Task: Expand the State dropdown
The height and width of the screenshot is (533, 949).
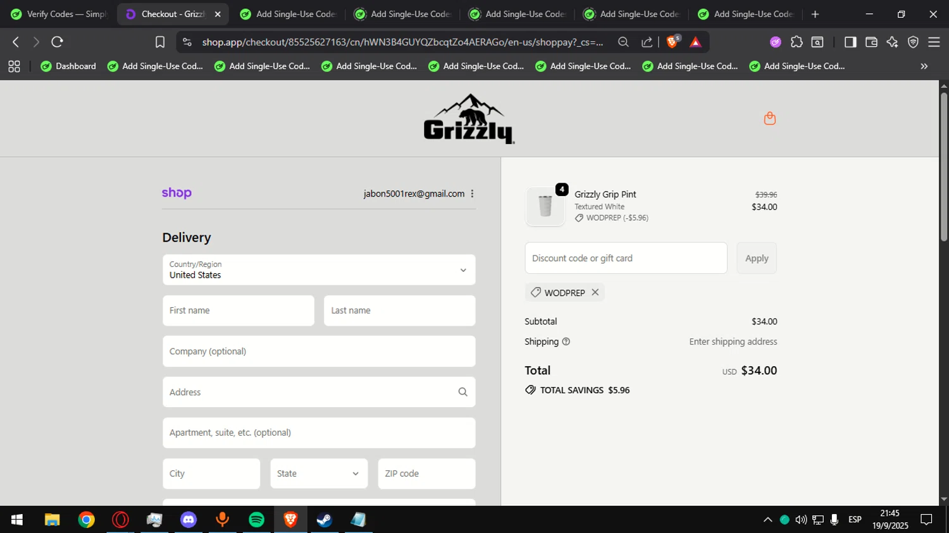Action: (x=319, y=474)
